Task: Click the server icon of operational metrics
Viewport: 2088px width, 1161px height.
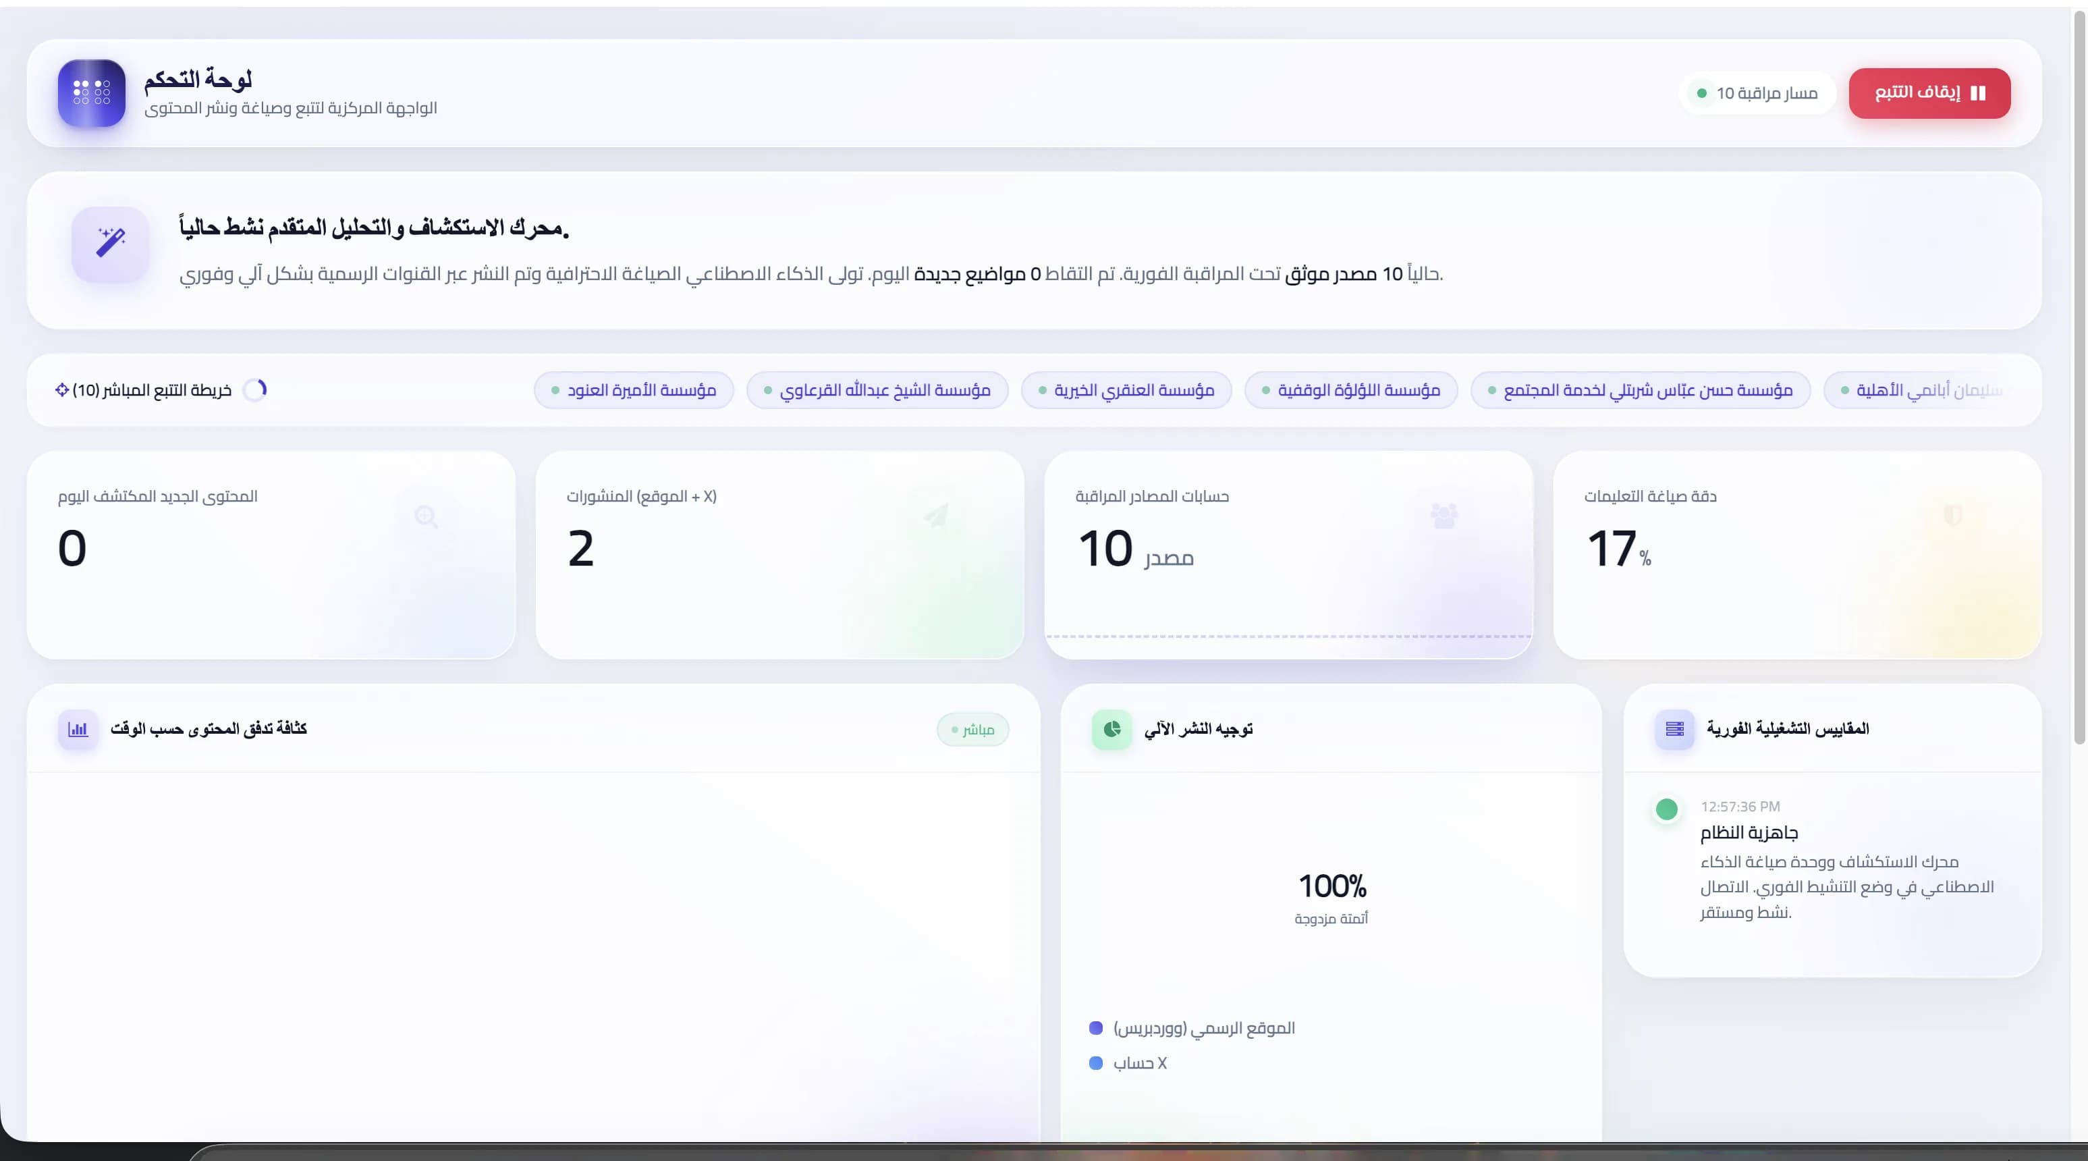Action: pos(1674,729)
